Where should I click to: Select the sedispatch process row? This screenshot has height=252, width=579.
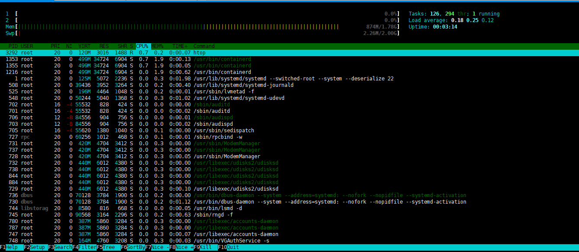pos(289,131)
